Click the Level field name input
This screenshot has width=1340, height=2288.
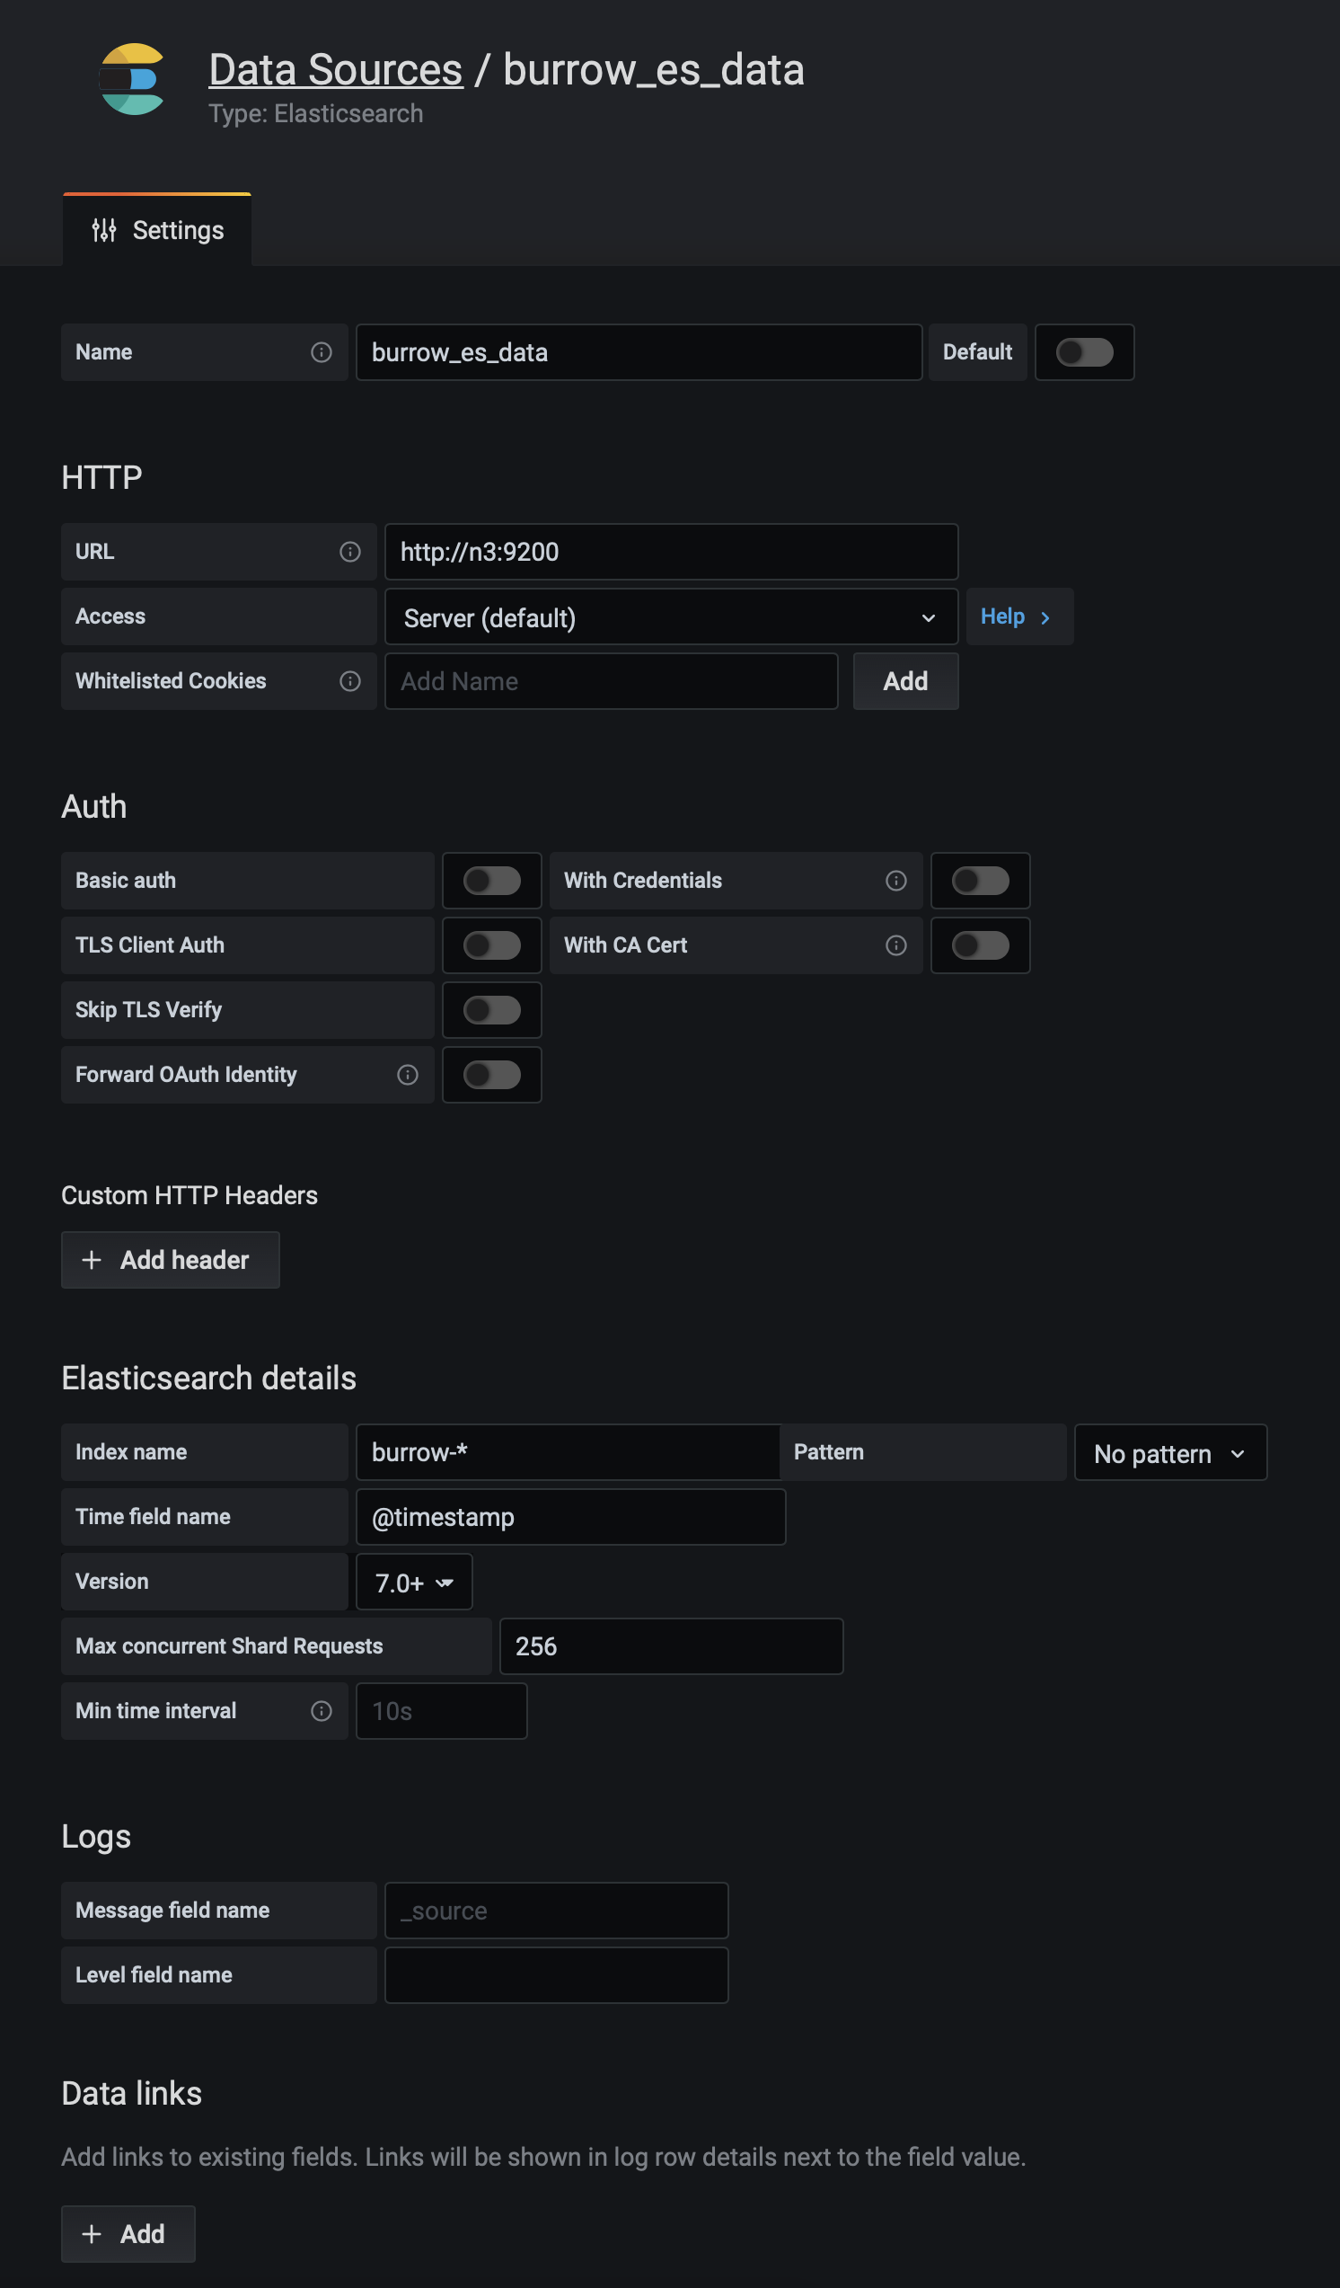(x=557, y=1975)
